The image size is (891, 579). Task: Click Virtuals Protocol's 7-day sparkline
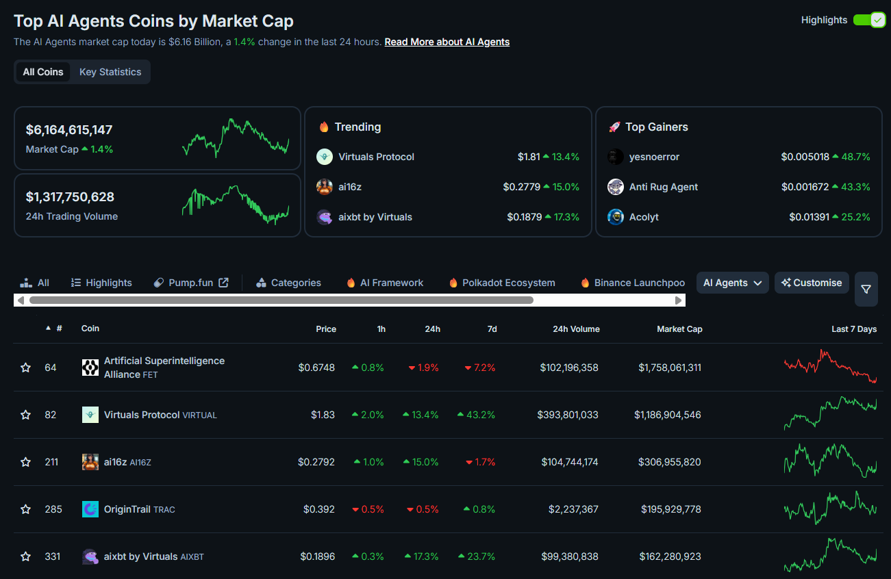coord(830,413)
